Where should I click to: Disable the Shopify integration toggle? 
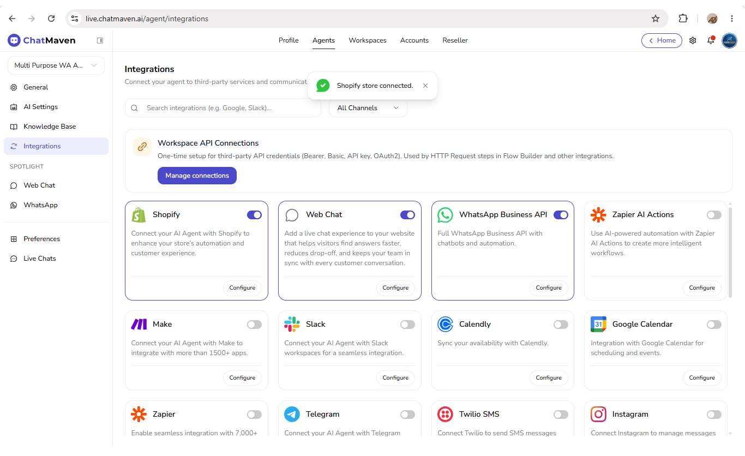click(254, 215)
